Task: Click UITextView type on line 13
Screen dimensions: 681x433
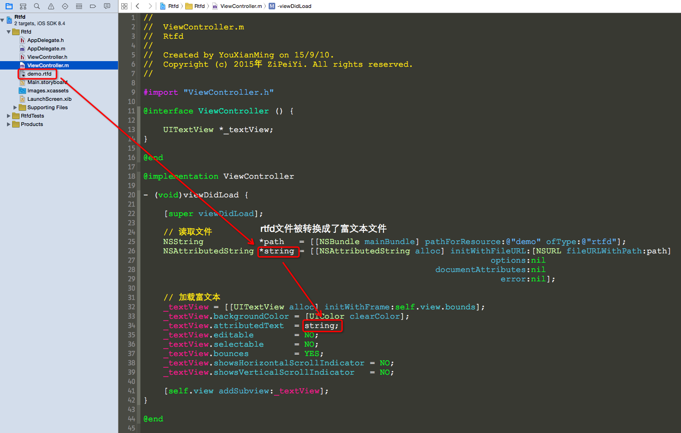Action: (x=188, y=130)
